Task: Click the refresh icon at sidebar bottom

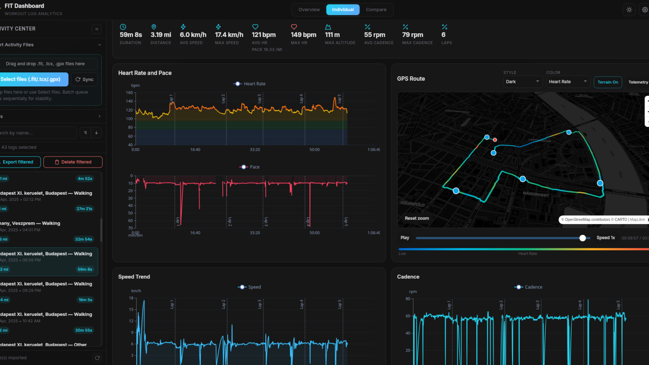Action: coord(97,358)
